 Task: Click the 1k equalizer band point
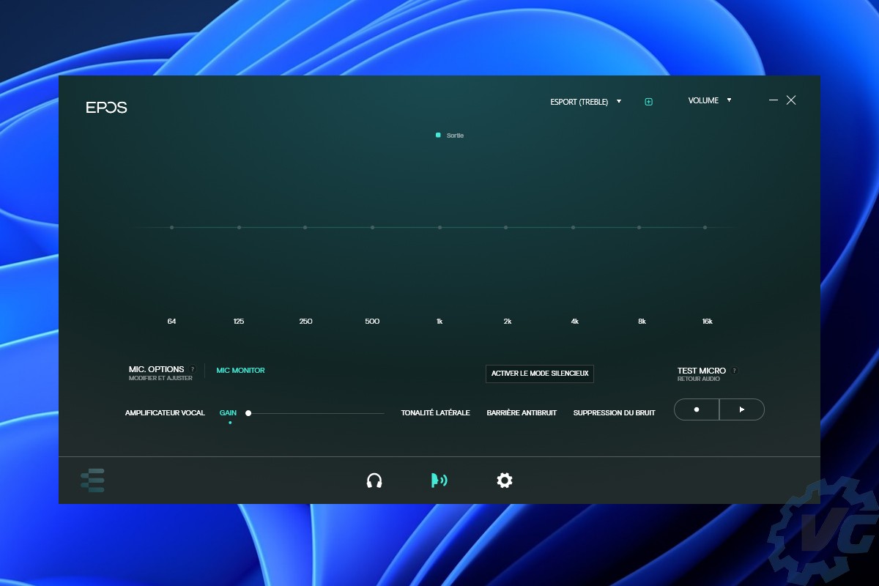[x=439, y=228]
